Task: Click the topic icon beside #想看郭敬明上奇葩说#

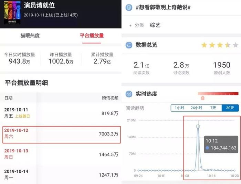Action: (x=129, y=7)
